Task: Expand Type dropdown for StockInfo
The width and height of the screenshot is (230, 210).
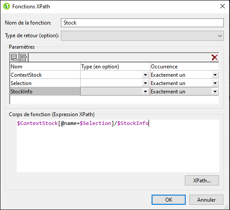Action: click(145, 92)
